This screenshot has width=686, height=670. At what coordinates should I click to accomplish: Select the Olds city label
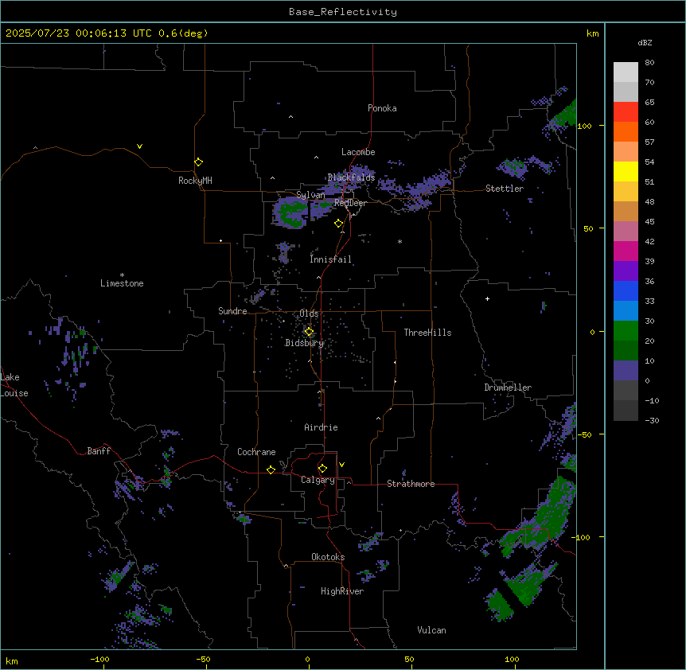pos(309,314)
